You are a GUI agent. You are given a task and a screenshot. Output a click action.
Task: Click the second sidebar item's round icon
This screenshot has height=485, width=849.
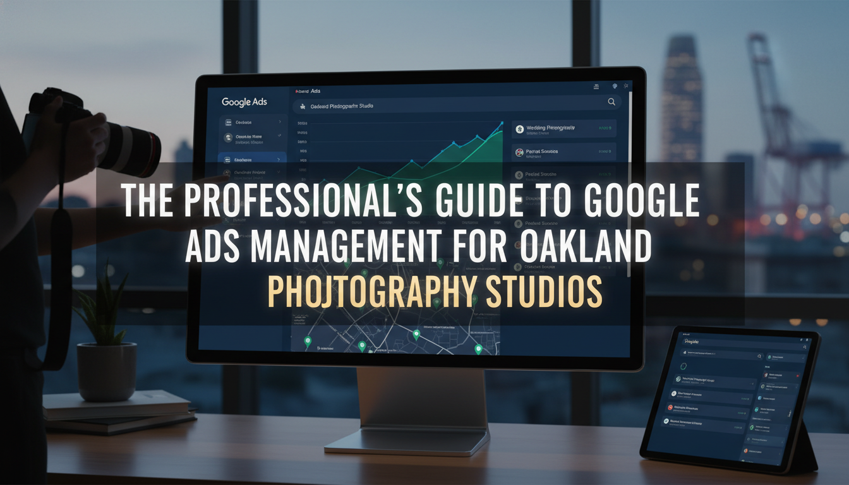click(228, 138)
